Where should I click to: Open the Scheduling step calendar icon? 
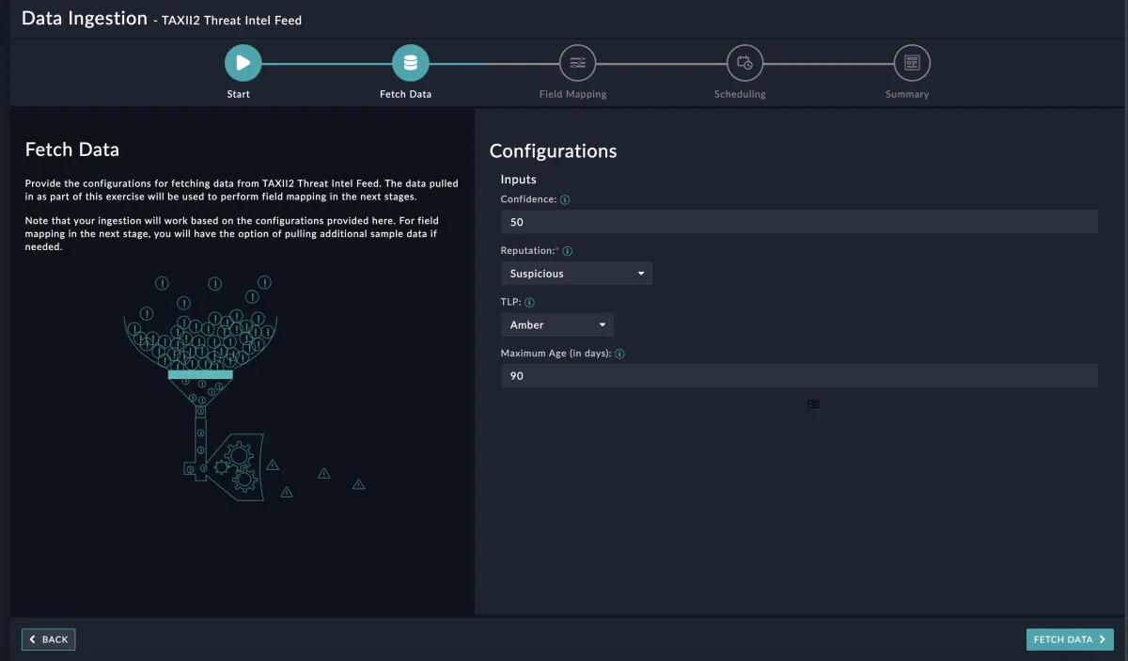(x=744, y=63)
